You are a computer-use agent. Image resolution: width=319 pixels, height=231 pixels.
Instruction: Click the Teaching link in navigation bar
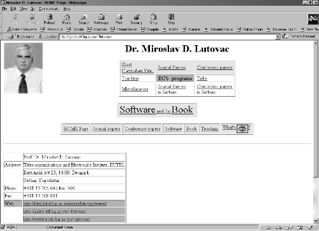(x=210, y=129)
